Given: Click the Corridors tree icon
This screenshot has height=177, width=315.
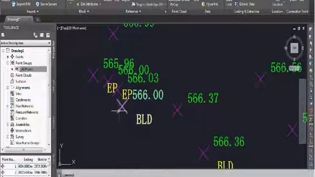Looking at the screenshot, I should tap(12, 118).
